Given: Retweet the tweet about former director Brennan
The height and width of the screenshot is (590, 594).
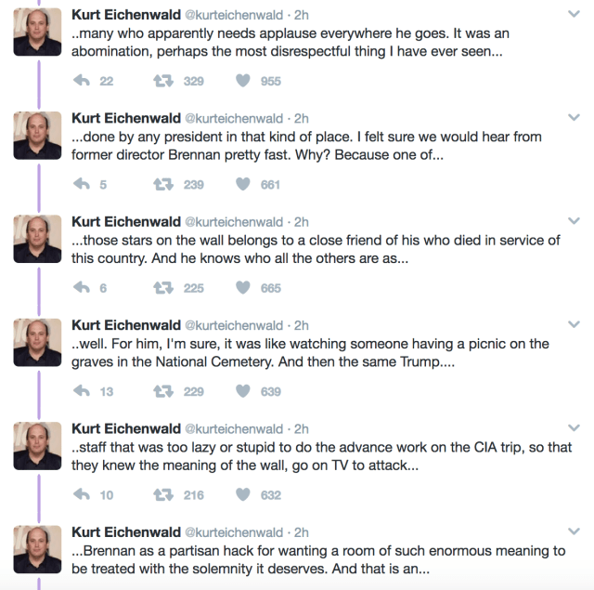Looking at the screenshot, I should click(161, 185).
